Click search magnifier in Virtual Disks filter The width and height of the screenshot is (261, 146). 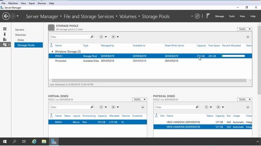pyautogui.click(x=92, y=107)
